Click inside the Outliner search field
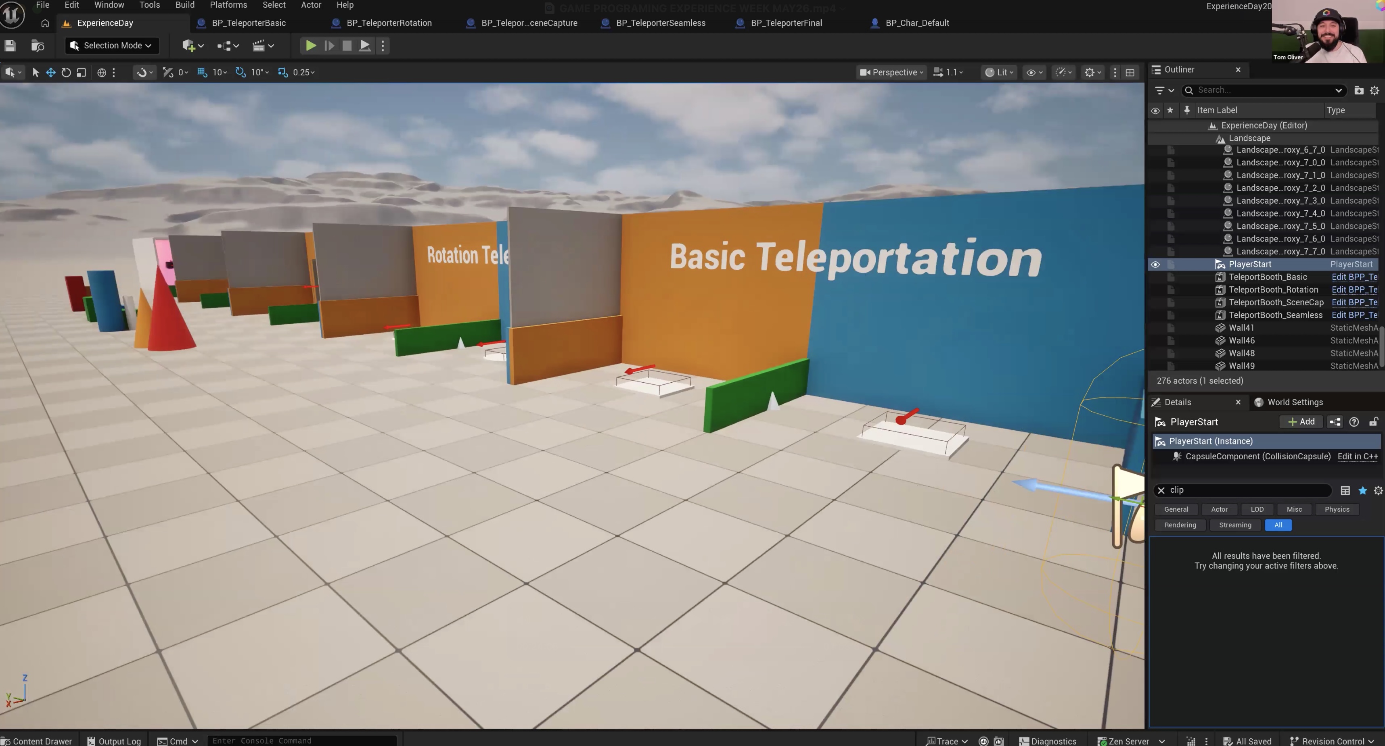Viewport: 1385px width, 746px height. [x=1264, y=90]
